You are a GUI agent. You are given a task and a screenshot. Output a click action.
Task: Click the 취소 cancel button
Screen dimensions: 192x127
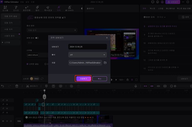pyautogui.click(x=100, y=79)
